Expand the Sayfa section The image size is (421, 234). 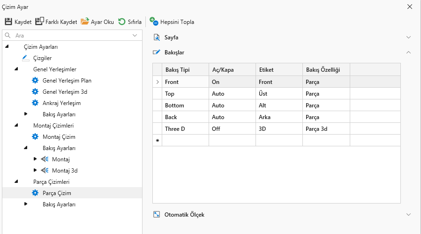[x=408, y=38]
